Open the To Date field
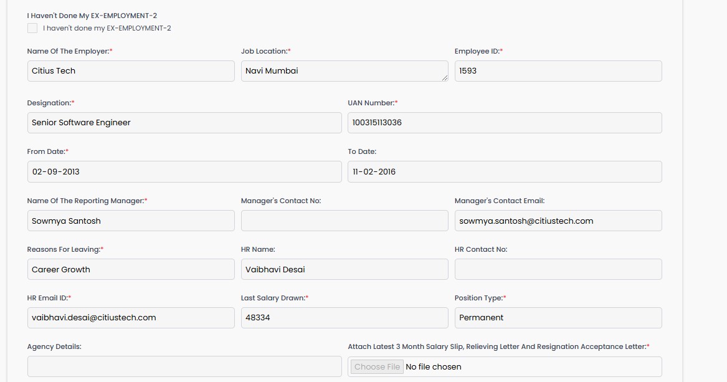Viewport: 727px width, 382px height. click(x=505, y=172)
